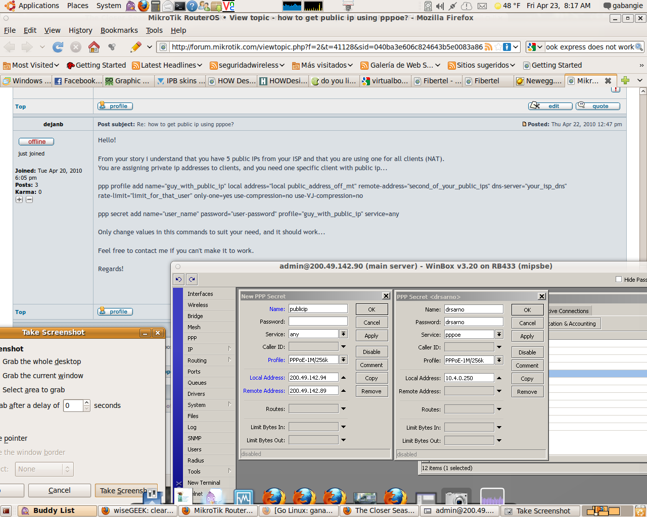Image resolution: width=647 pixels, height=517 pixels.
Task: Launch the calculator from the top panel
Action: point(156,6)
